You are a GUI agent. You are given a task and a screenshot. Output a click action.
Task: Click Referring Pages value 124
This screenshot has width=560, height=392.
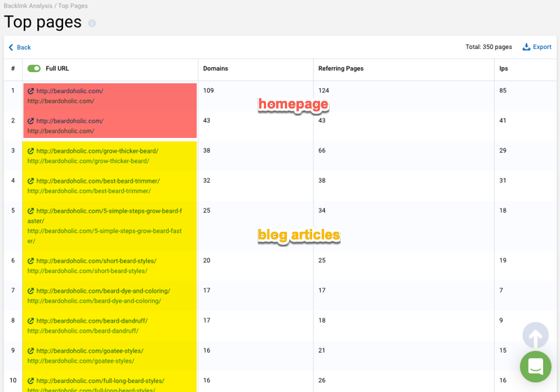click(x=323, y=91)
